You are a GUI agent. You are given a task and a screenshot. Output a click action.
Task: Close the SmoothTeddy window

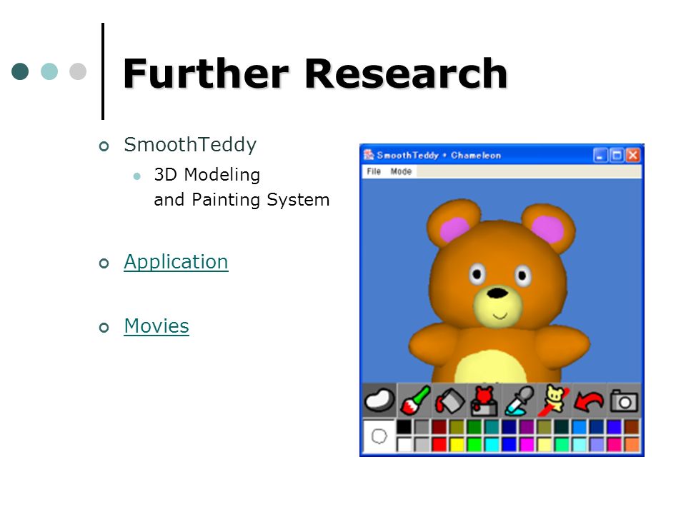pyautogui.click(x=633, y=155)
